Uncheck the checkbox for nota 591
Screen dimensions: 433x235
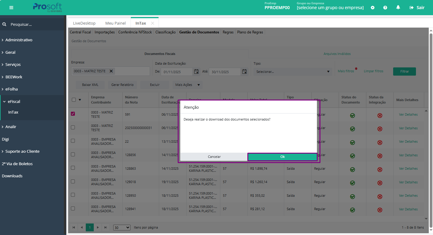73,114
